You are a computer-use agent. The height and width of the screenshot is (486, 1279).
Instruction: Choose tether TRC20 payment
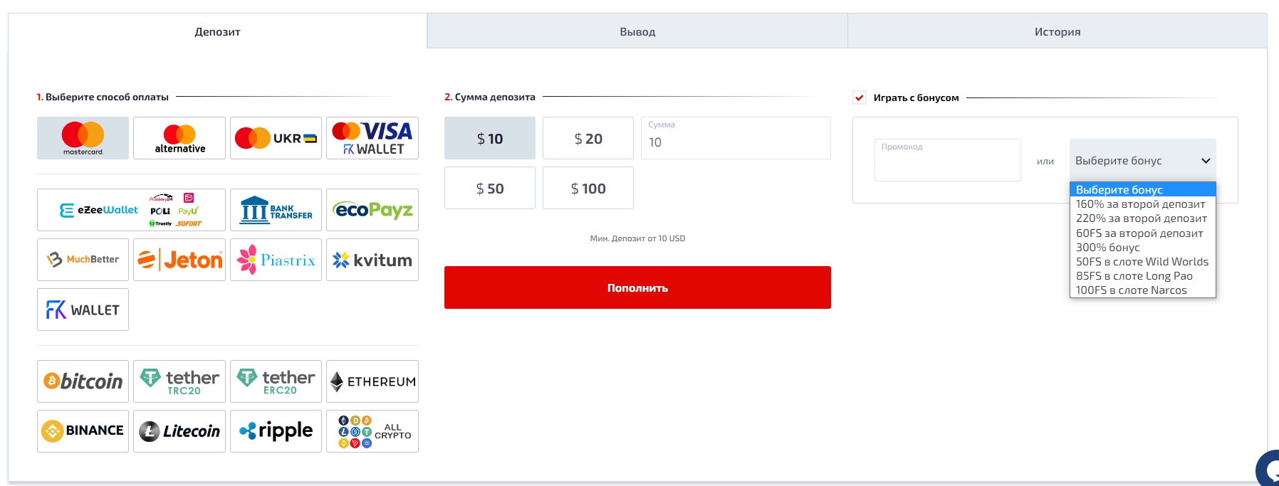[x=179, y=381]
